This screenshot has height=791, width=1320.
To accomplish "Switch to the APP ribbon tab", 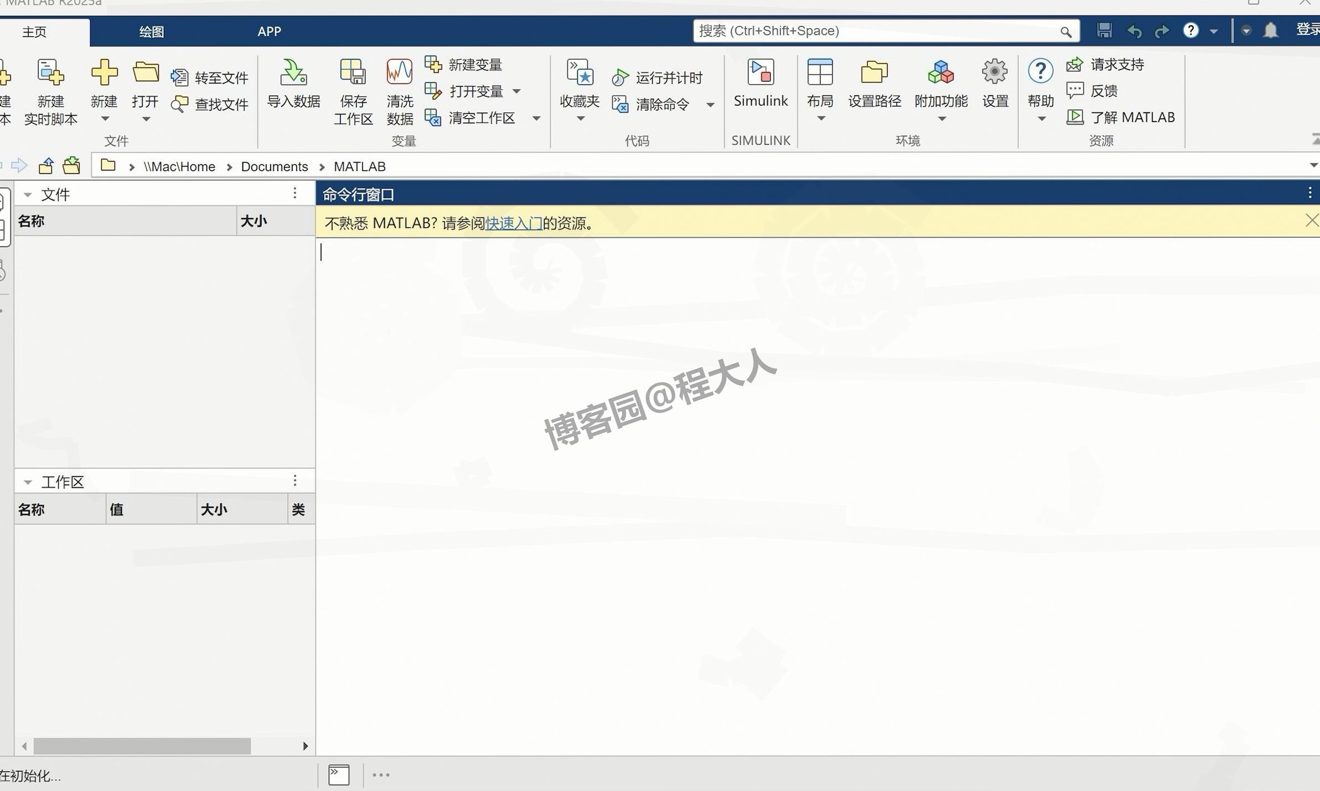I will 270,31.
